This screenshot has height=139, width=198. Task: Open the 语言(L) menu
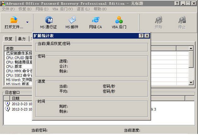click(x=83, y=9)
